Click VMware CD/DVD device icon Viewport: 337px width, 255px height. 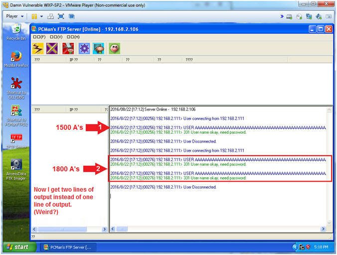[299, 16]
